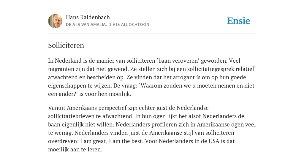This screenshot has height=152, width=304.
Task: Click Hans Kaldenbach's round profile photo
Action: pyautogui.click(x=55, y=21)
